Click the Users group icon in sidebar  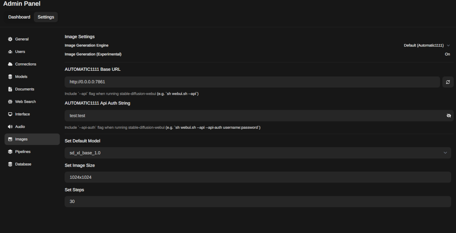[x=10, y=52]
